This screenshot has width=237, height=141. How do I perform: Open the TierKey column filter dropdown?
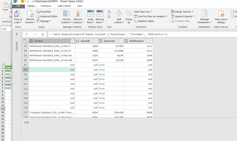point(73,41)
